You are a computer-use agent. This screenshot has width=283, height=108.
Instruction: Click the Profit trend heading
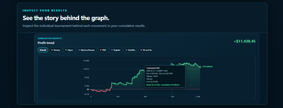coord(46,43)
